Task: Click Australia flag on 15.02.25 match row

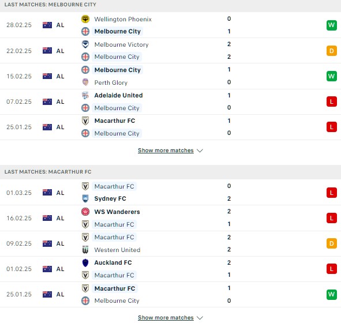Action: [x=47, y=76]
